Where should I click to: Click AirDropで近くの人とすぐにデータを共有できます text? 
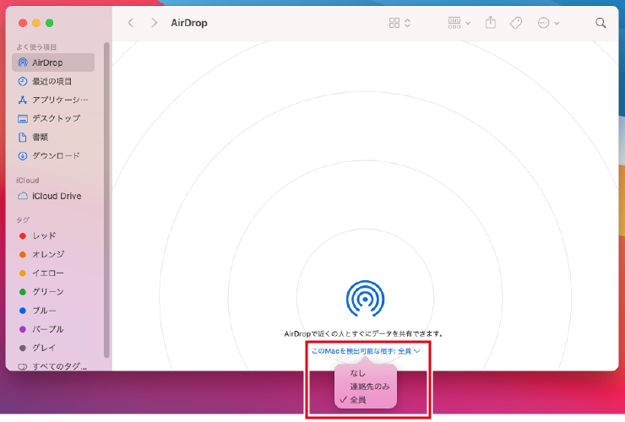(363, 334)
